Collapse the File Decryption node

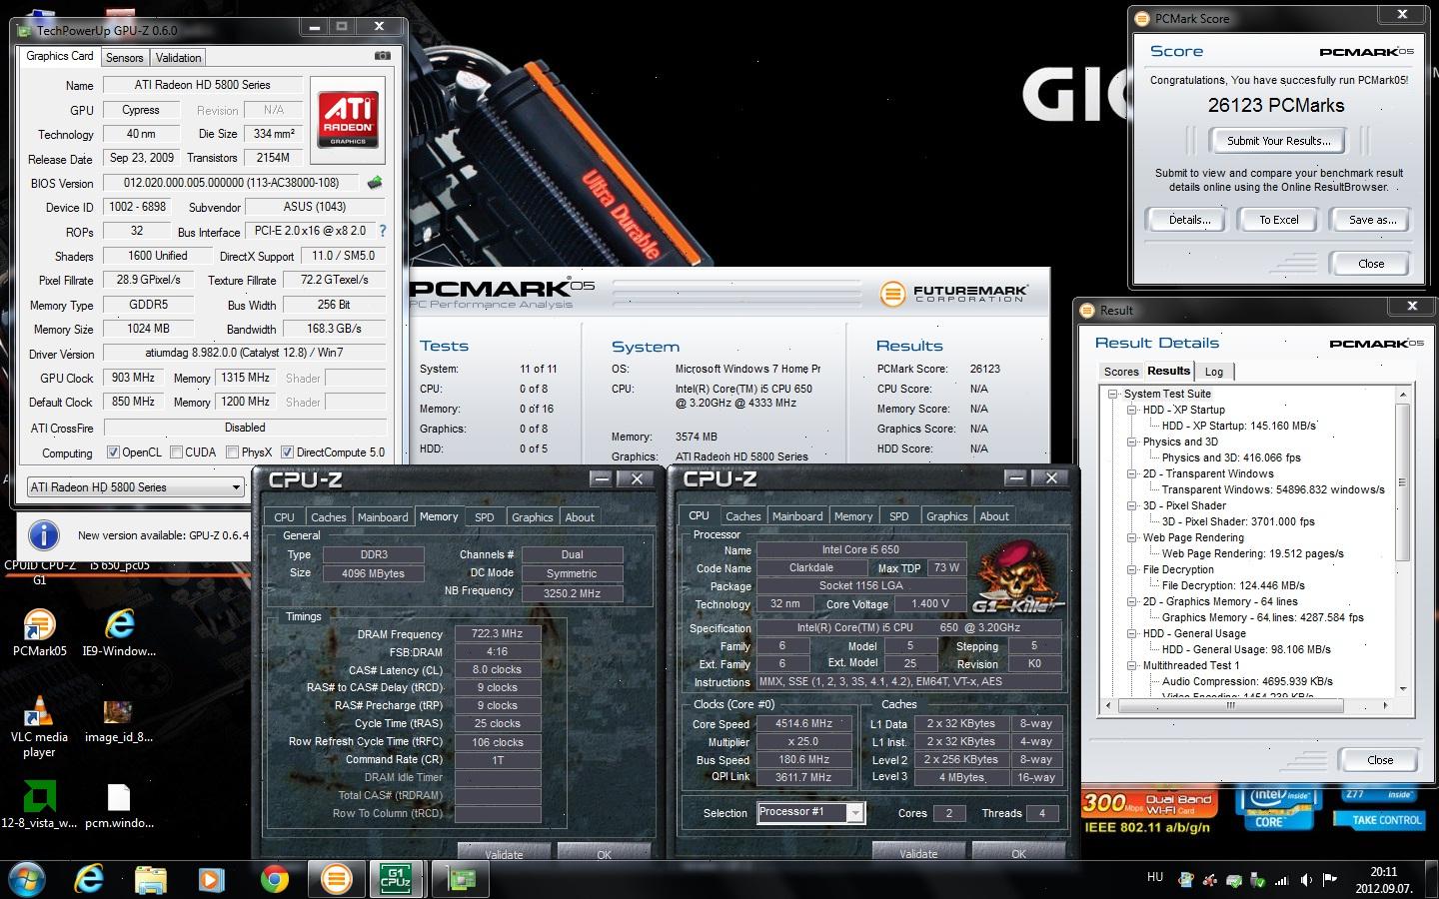(1132, 569)
